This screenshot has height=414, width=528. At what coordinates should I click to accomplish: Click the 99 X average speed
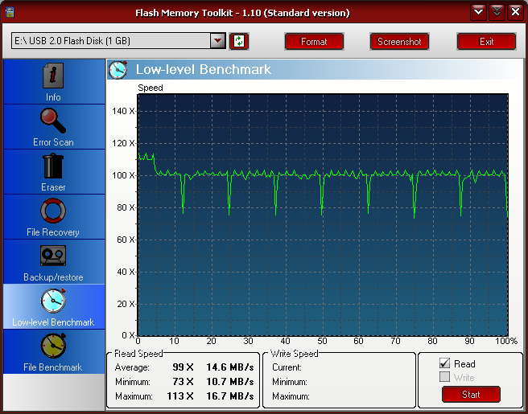click(183, 367)
